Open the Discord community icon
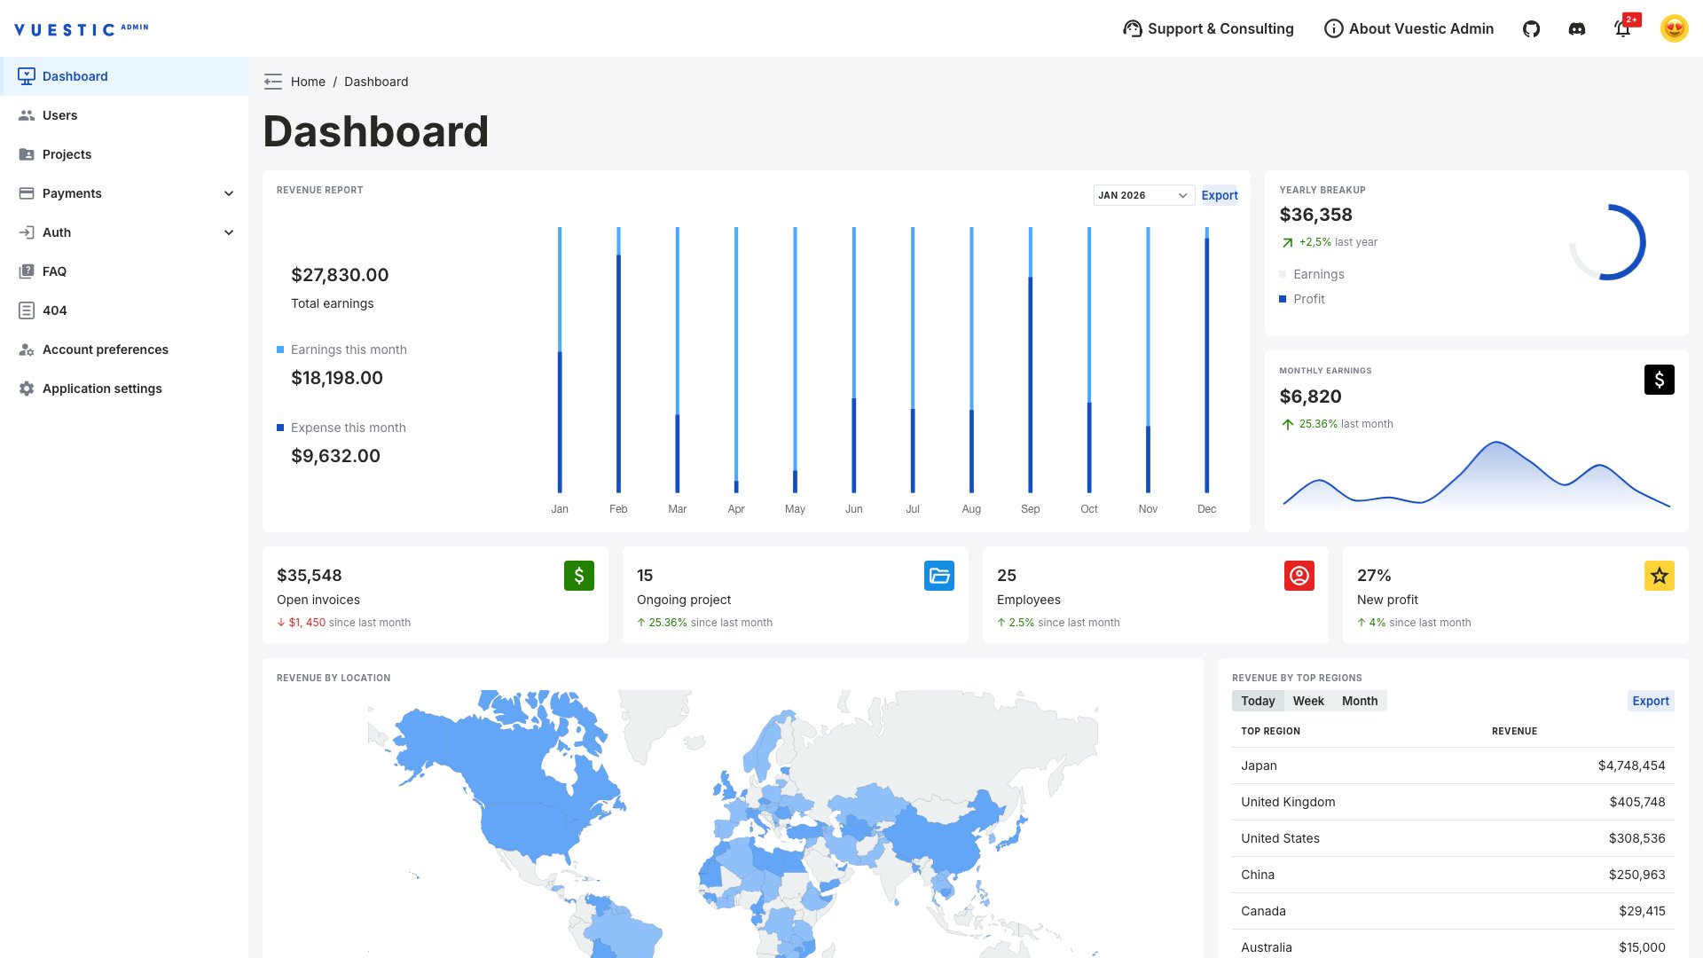Viewport: 1703px width, 958px height. tap(1577, 28)
